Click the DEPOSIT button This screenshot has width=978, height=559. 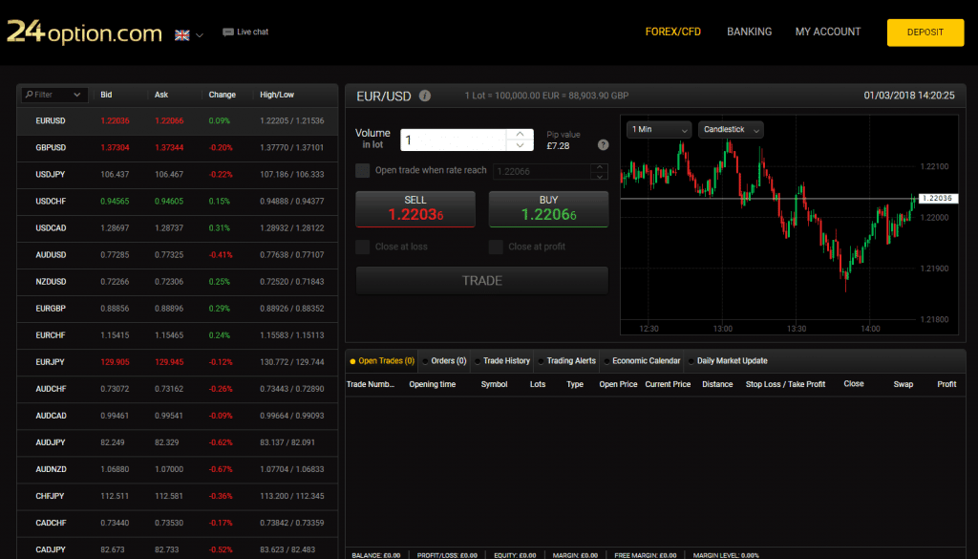tap(925, 32)
